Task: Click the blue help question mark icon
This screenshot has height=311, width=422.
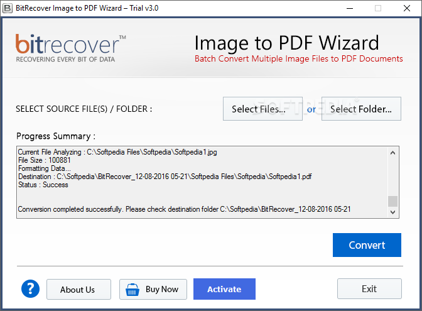Action: pos(30,288)
